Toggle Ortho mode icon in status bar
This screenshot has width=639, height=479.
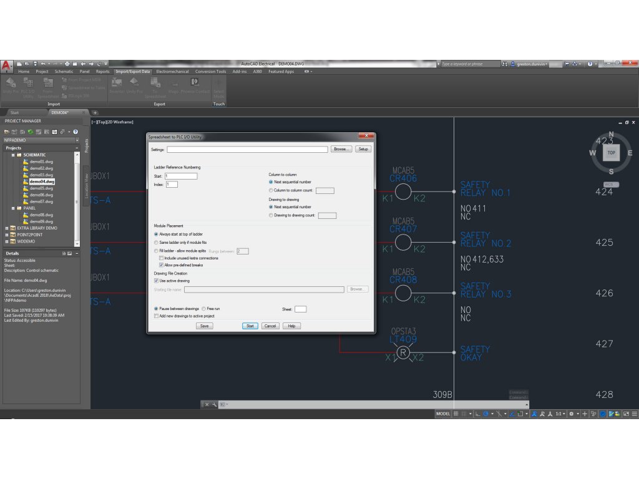(477, 414)
